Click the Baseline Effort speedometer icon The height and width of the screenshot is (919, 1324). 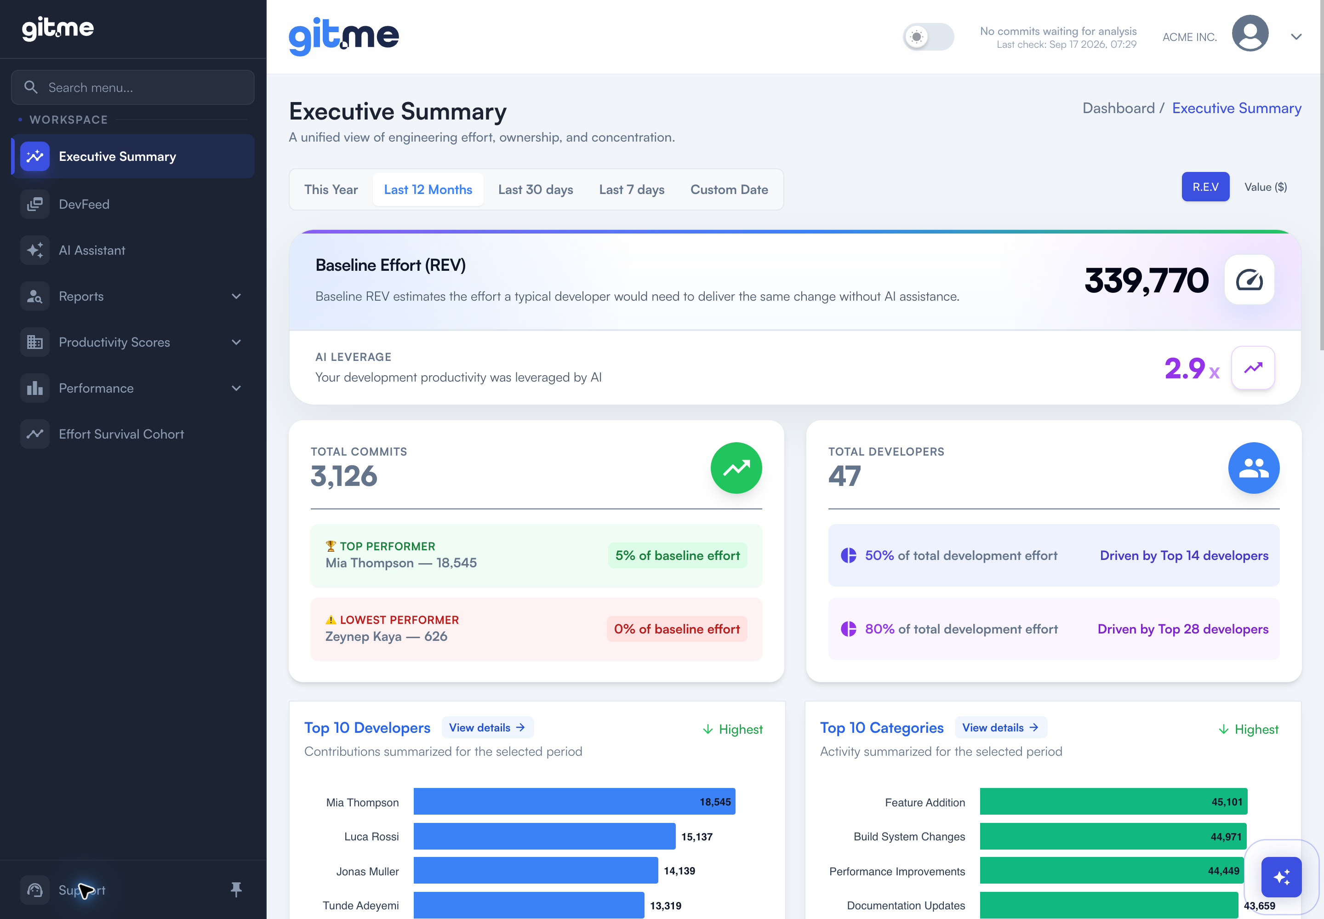(x=1249, y=280)
